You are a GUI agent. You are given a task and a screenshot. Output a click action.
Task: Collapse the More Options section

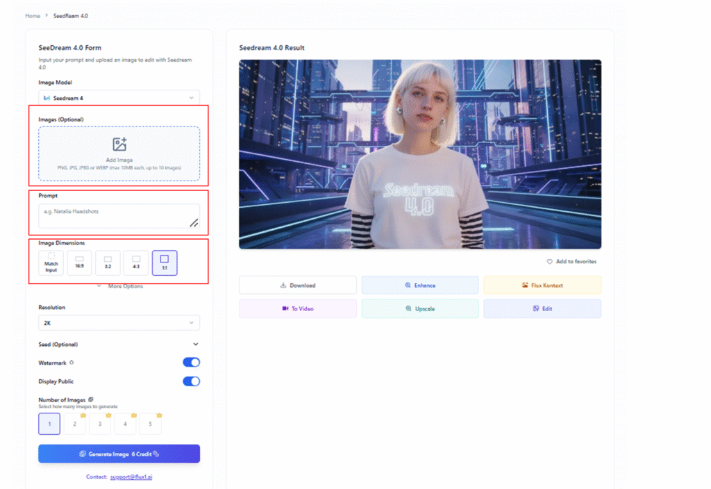pyautogui.click(x=120, y=286)
